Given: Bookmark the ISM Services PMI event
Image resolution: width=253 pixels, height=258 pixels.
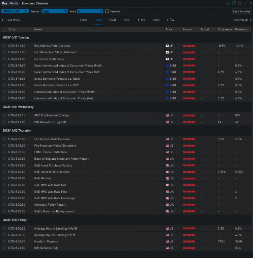Looking at the screenshot, I should 4,248.
